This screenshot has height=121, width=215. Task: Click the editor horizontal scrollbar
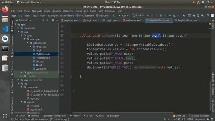point(123,113)
